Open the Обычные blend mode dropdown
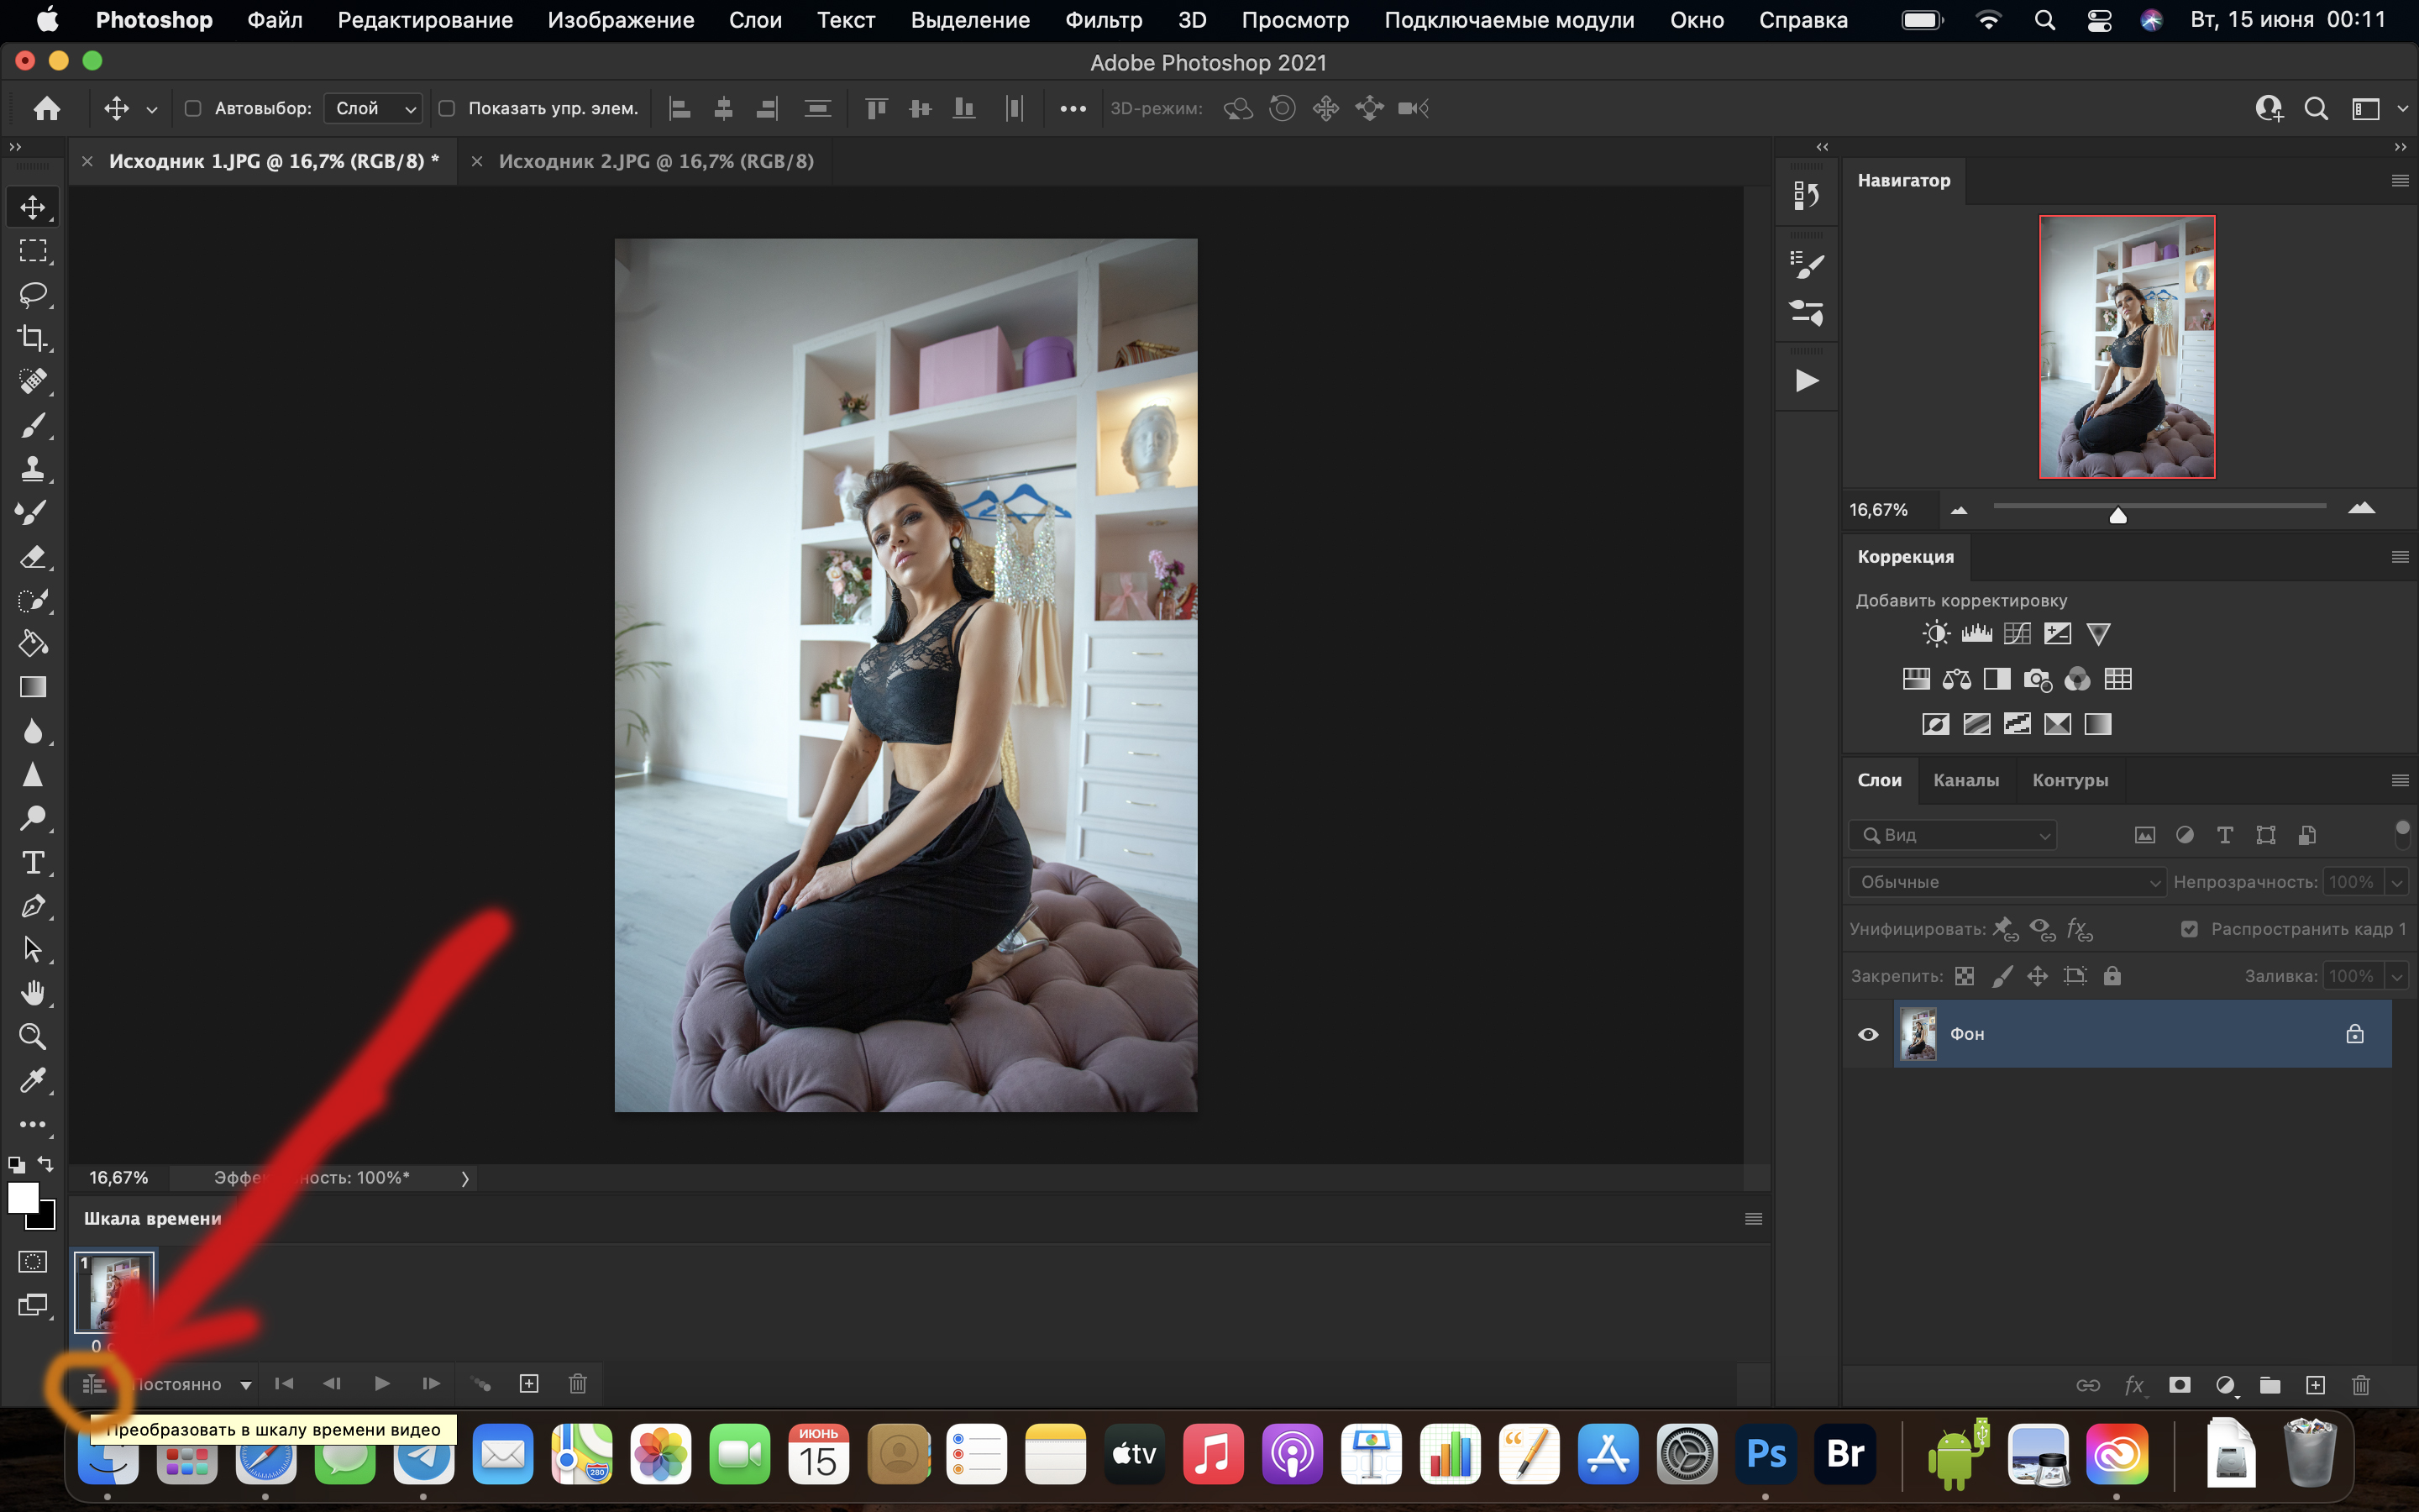The width and height of the screenshot is (2419, 1512). pos(2006,881)
